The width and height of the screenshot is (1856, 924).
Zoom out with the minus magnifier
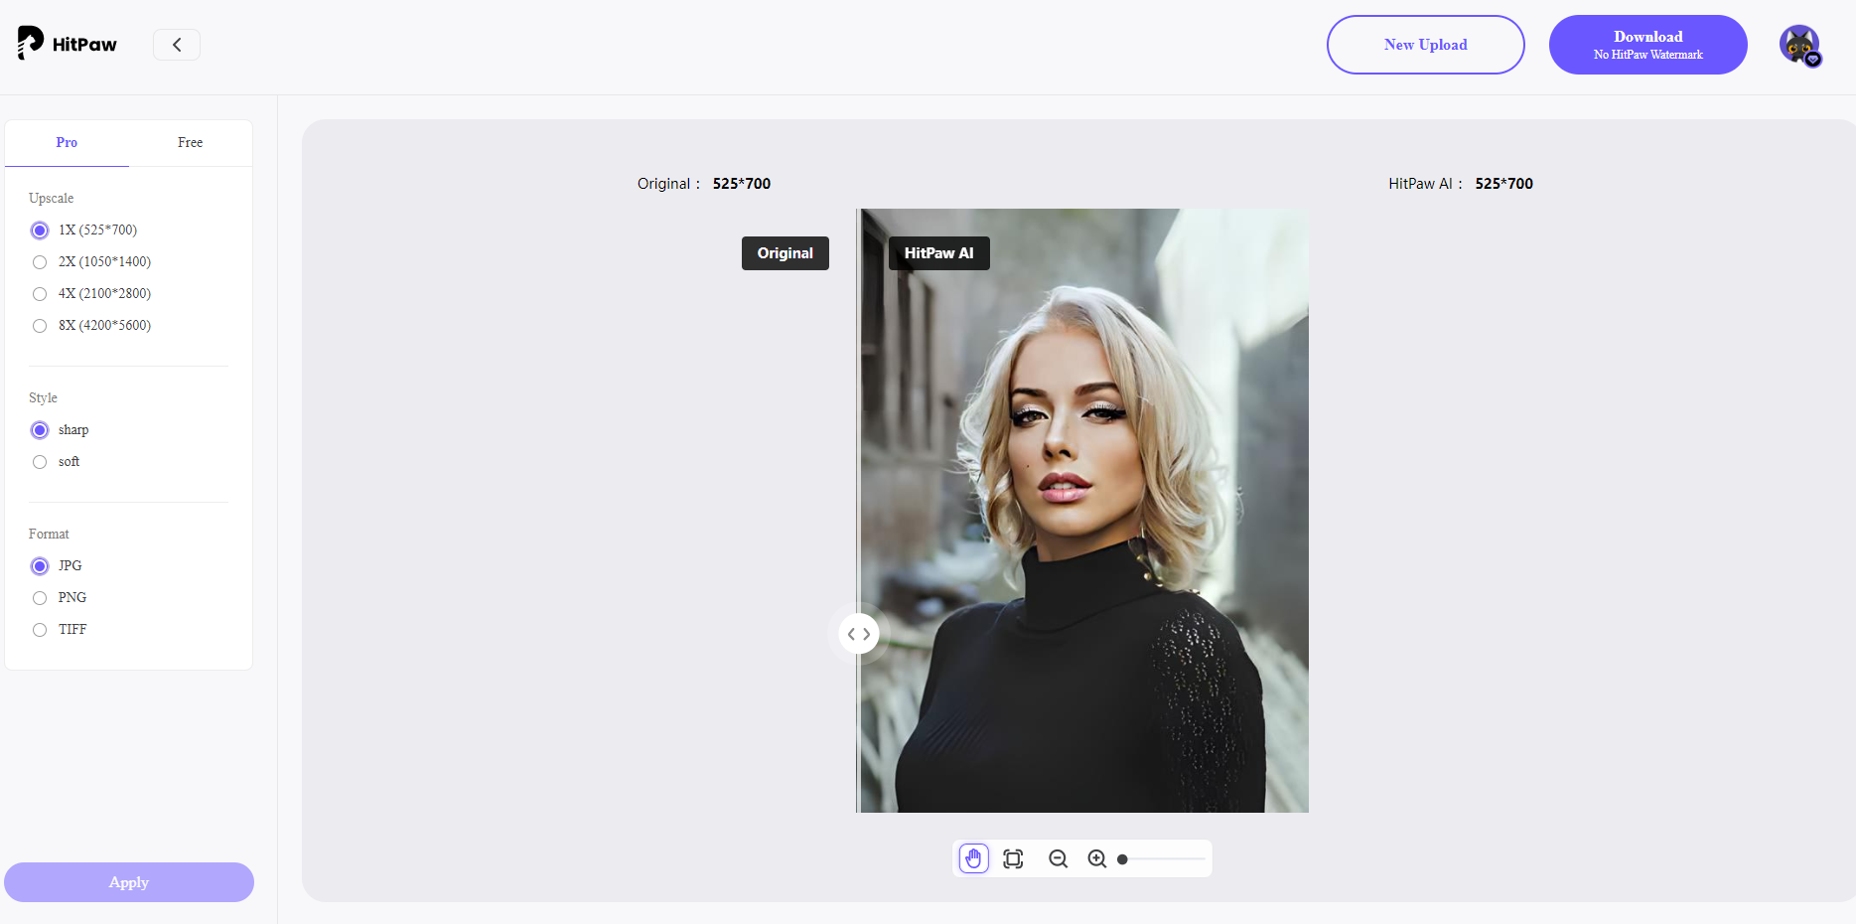coord(1059,858)
